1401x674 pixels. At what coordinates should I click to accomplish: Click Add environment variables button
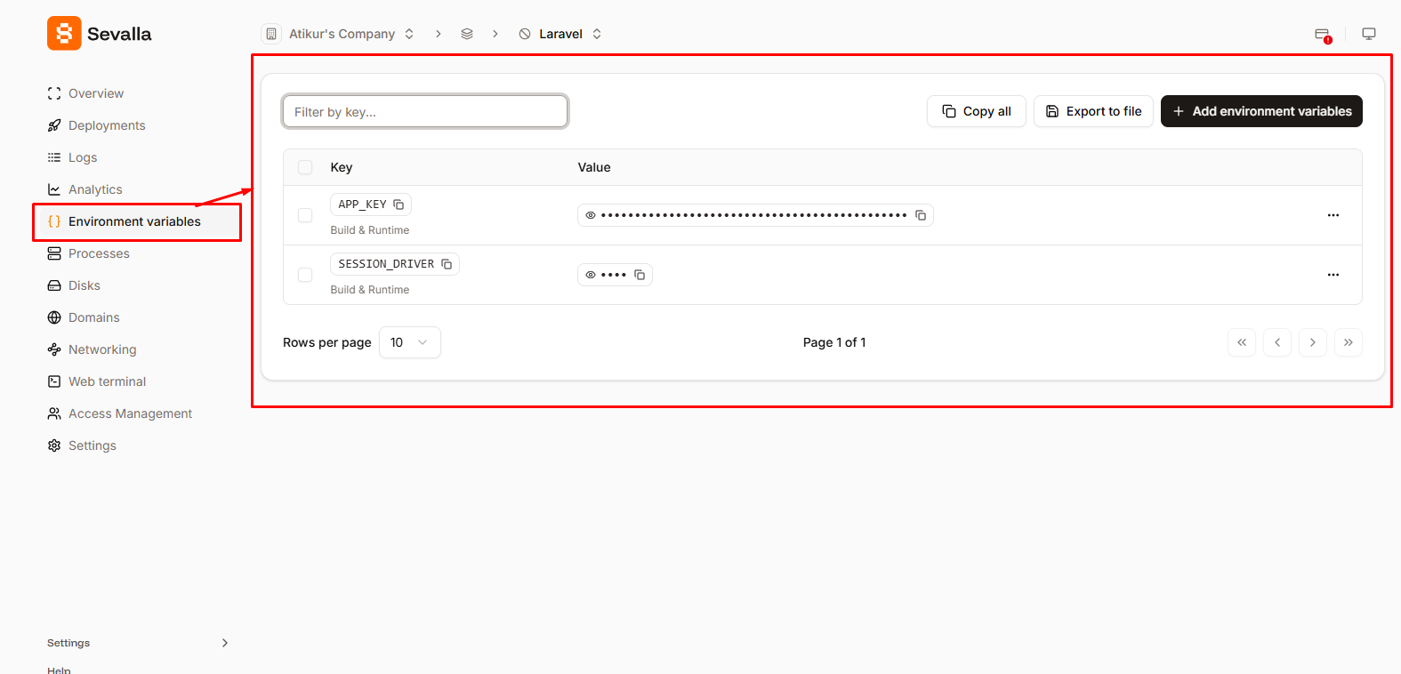click(1261, 111)
